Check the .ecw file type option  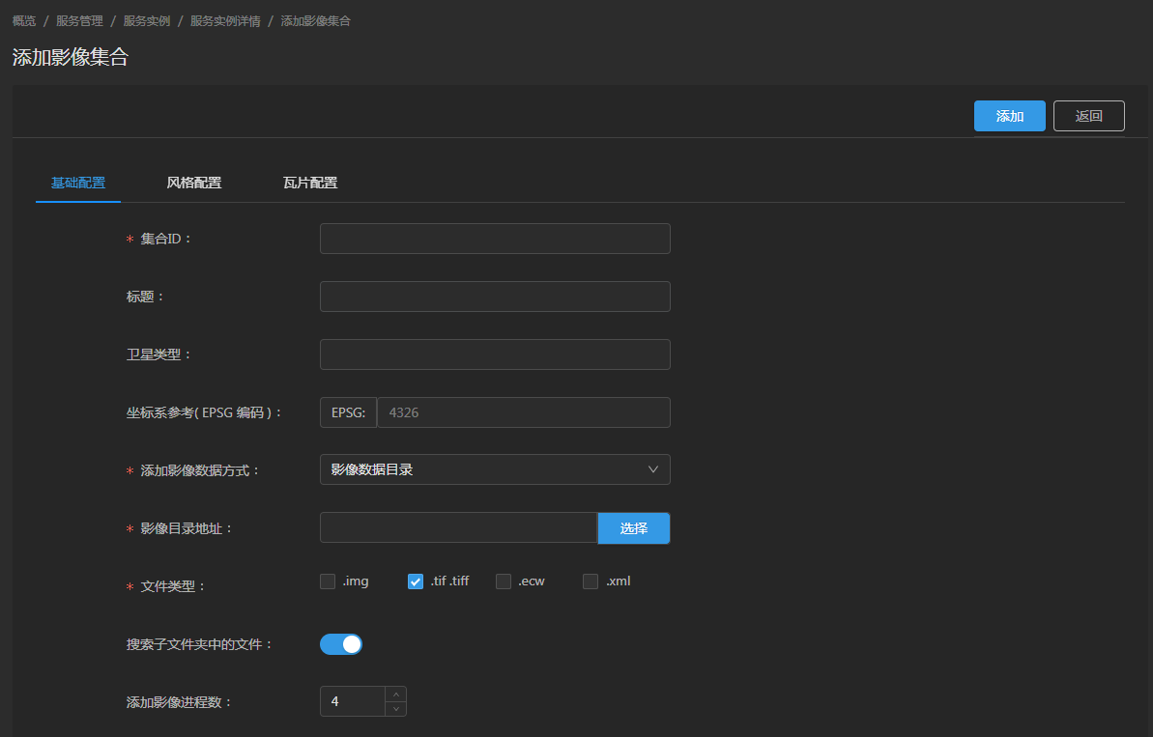[503, 581]
